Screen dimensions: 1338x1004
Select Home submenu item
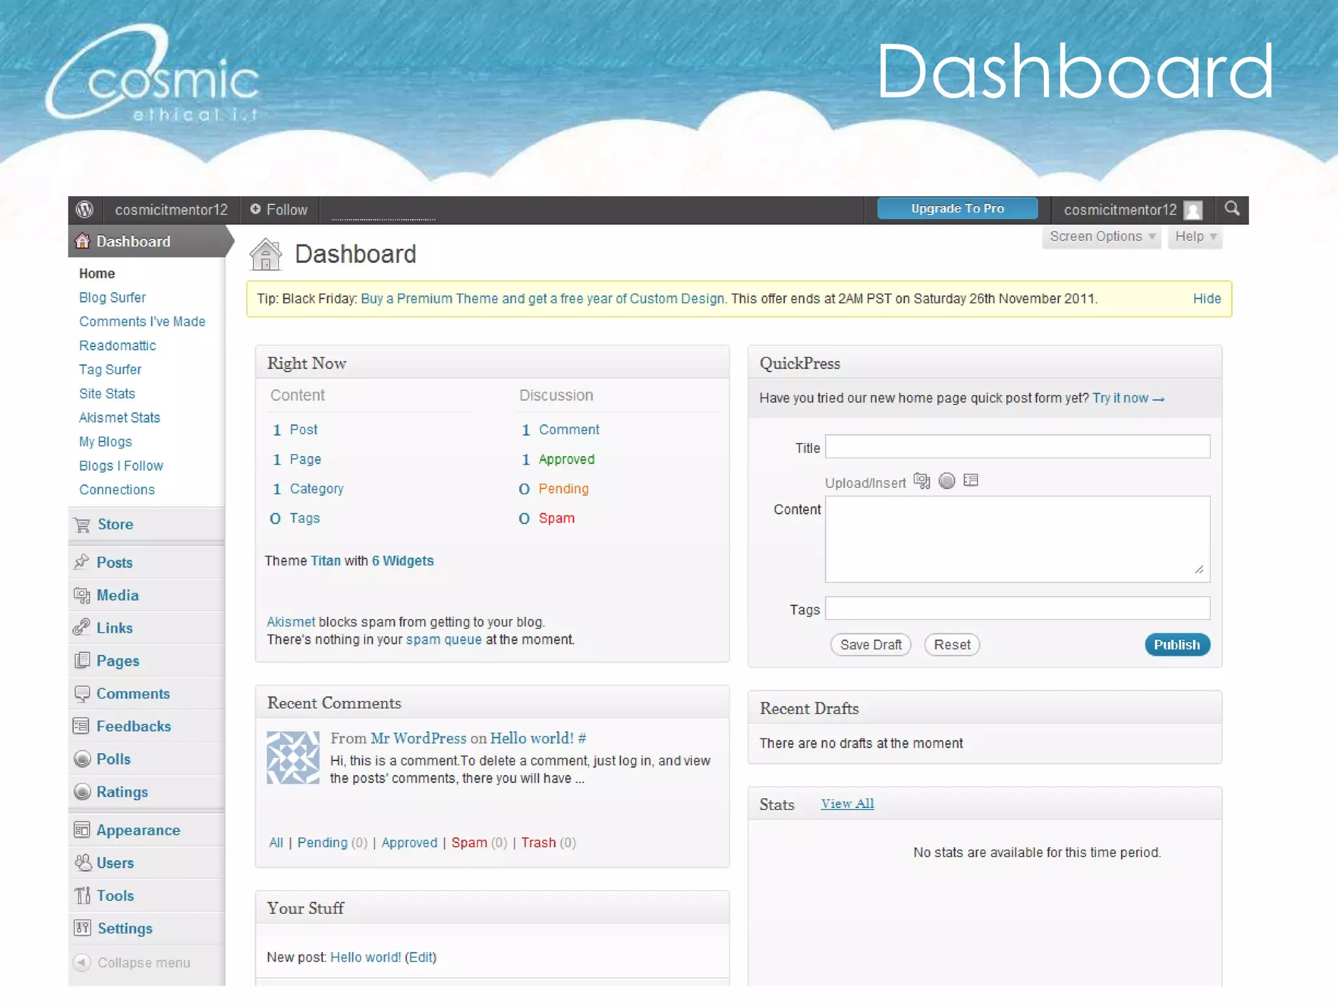(x=97, y=273)
